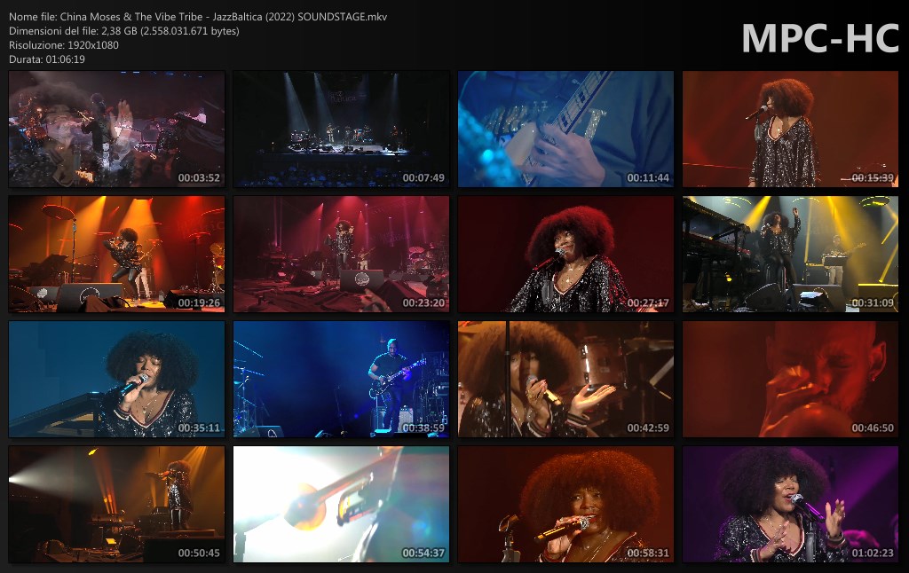Open the thumbnail at timestamp 00:42:59
The image size is (909, 573).
(x=565, y=380)
